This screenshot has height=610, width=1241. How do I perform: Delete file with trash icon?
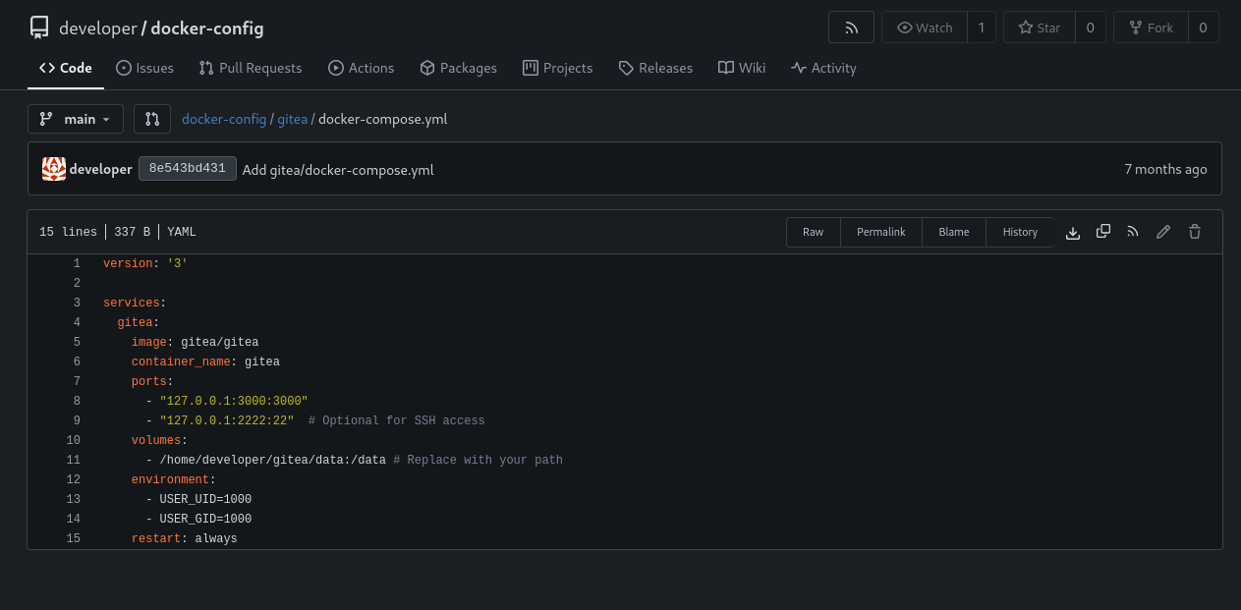1195,232
